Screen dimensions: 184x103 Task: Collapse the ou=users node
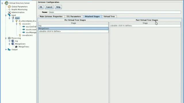point(17,24)
